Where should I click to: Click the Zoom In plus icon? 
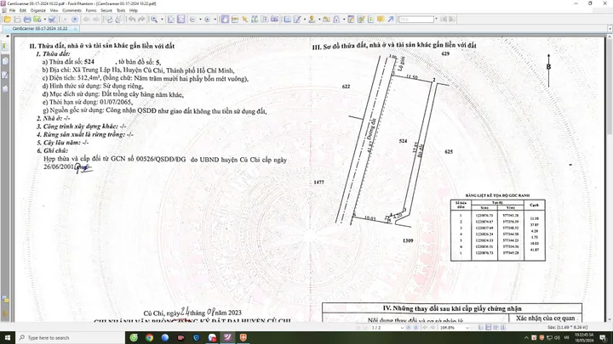(208, 19)
